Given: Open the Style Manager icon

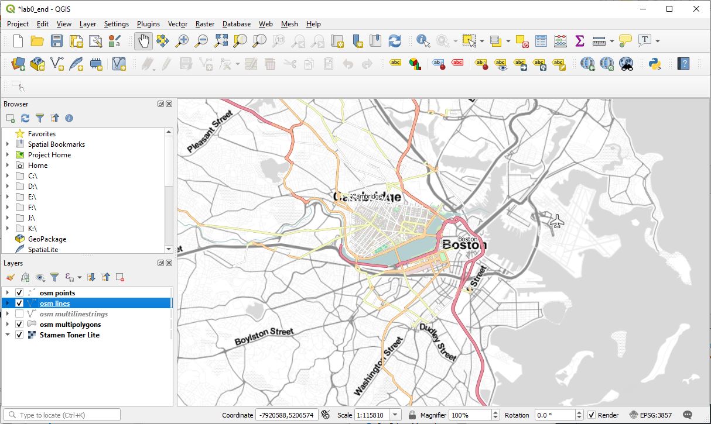Looking at the screenshot, I should (x=115, y=41).
